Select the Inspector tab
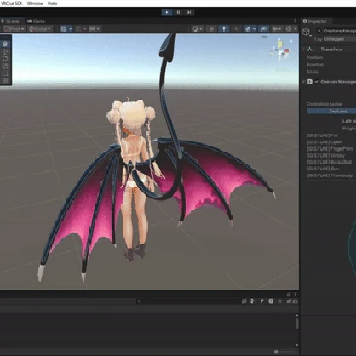 pyautogui.click(x=315, y=21)
